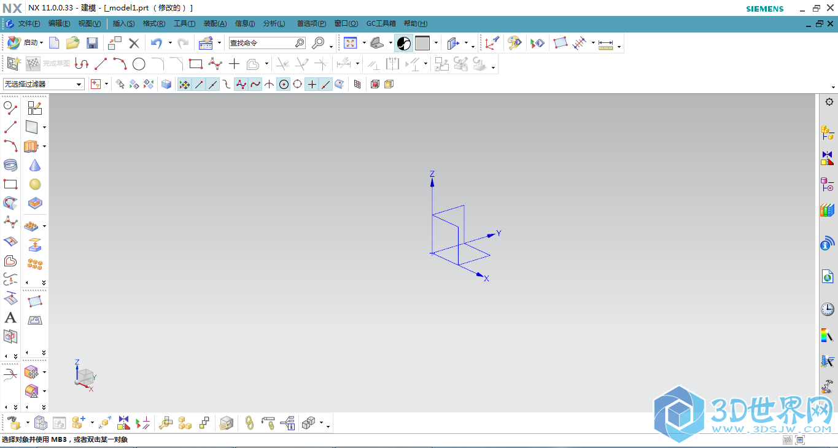The height and width of the screenshot is (448, 838).
Task: Toggle the Arc Center snap option
Action: pyautogui.click(x=284, y=84)
